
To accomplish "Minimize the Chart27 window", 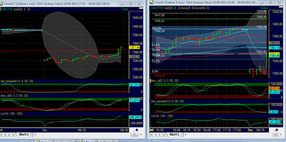I will pos(122,4).
